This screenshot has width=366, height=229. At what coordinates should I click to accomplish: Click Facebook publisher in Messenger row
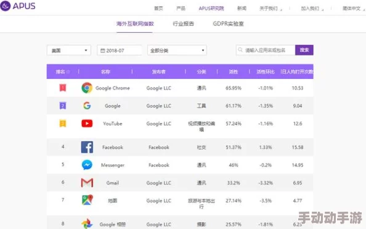pos(159,165)
